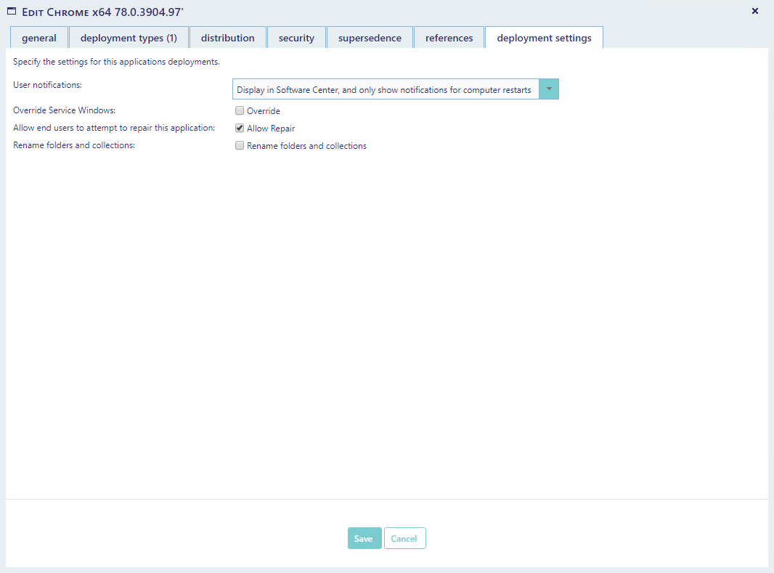Click the window icon beside Edit Chrome title
774x573 pixels.
(x=12, y=11)
